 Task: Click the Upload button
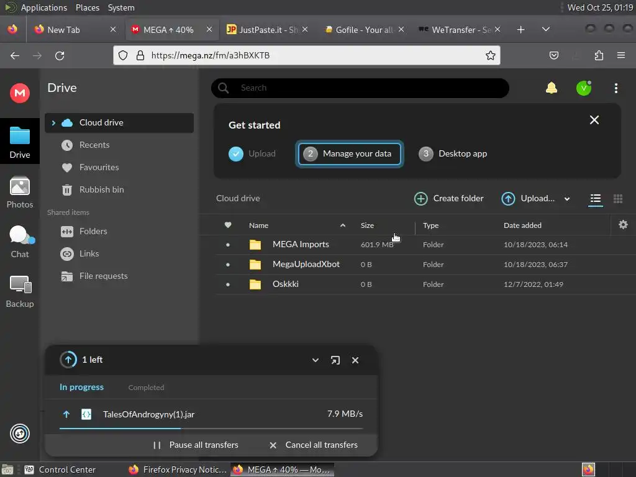click(528, 198)
